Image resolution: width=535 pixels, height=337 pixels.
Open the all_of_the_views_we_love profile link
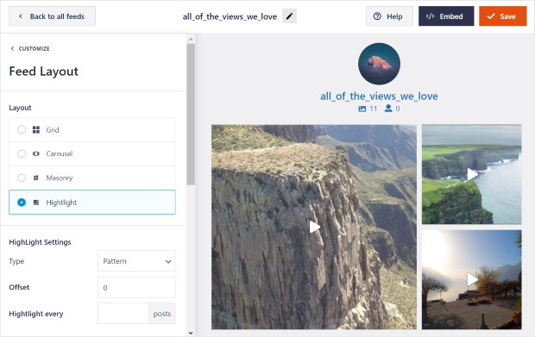pos(379,96)
